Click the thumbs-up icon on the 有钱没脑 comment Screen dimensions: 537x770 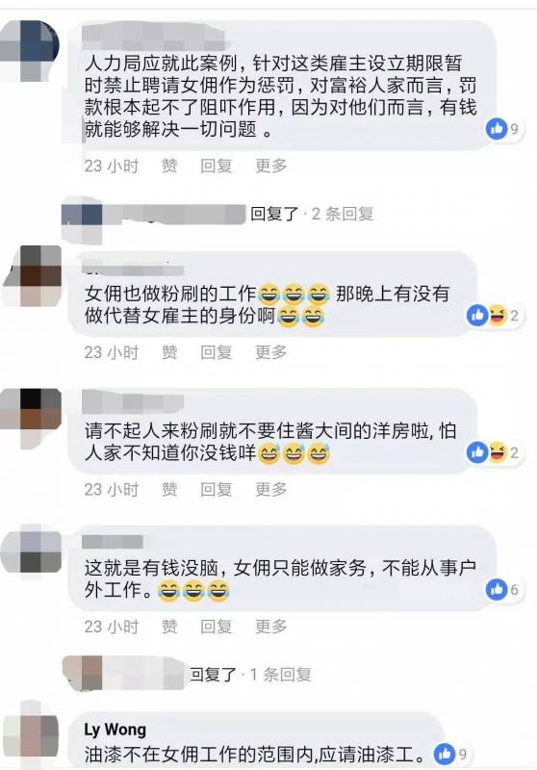click(497, 589)
